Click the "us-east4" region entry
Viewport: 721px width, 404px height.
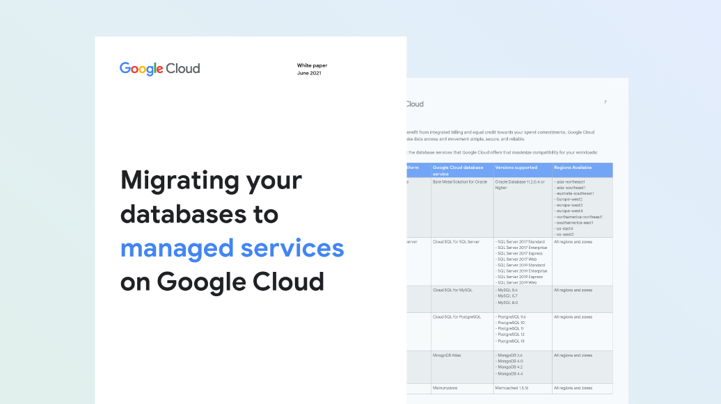click(563, 229)
